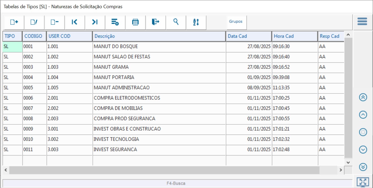Click the double chevron down button
The image size is (373, 188).
(x=363, y=167)
